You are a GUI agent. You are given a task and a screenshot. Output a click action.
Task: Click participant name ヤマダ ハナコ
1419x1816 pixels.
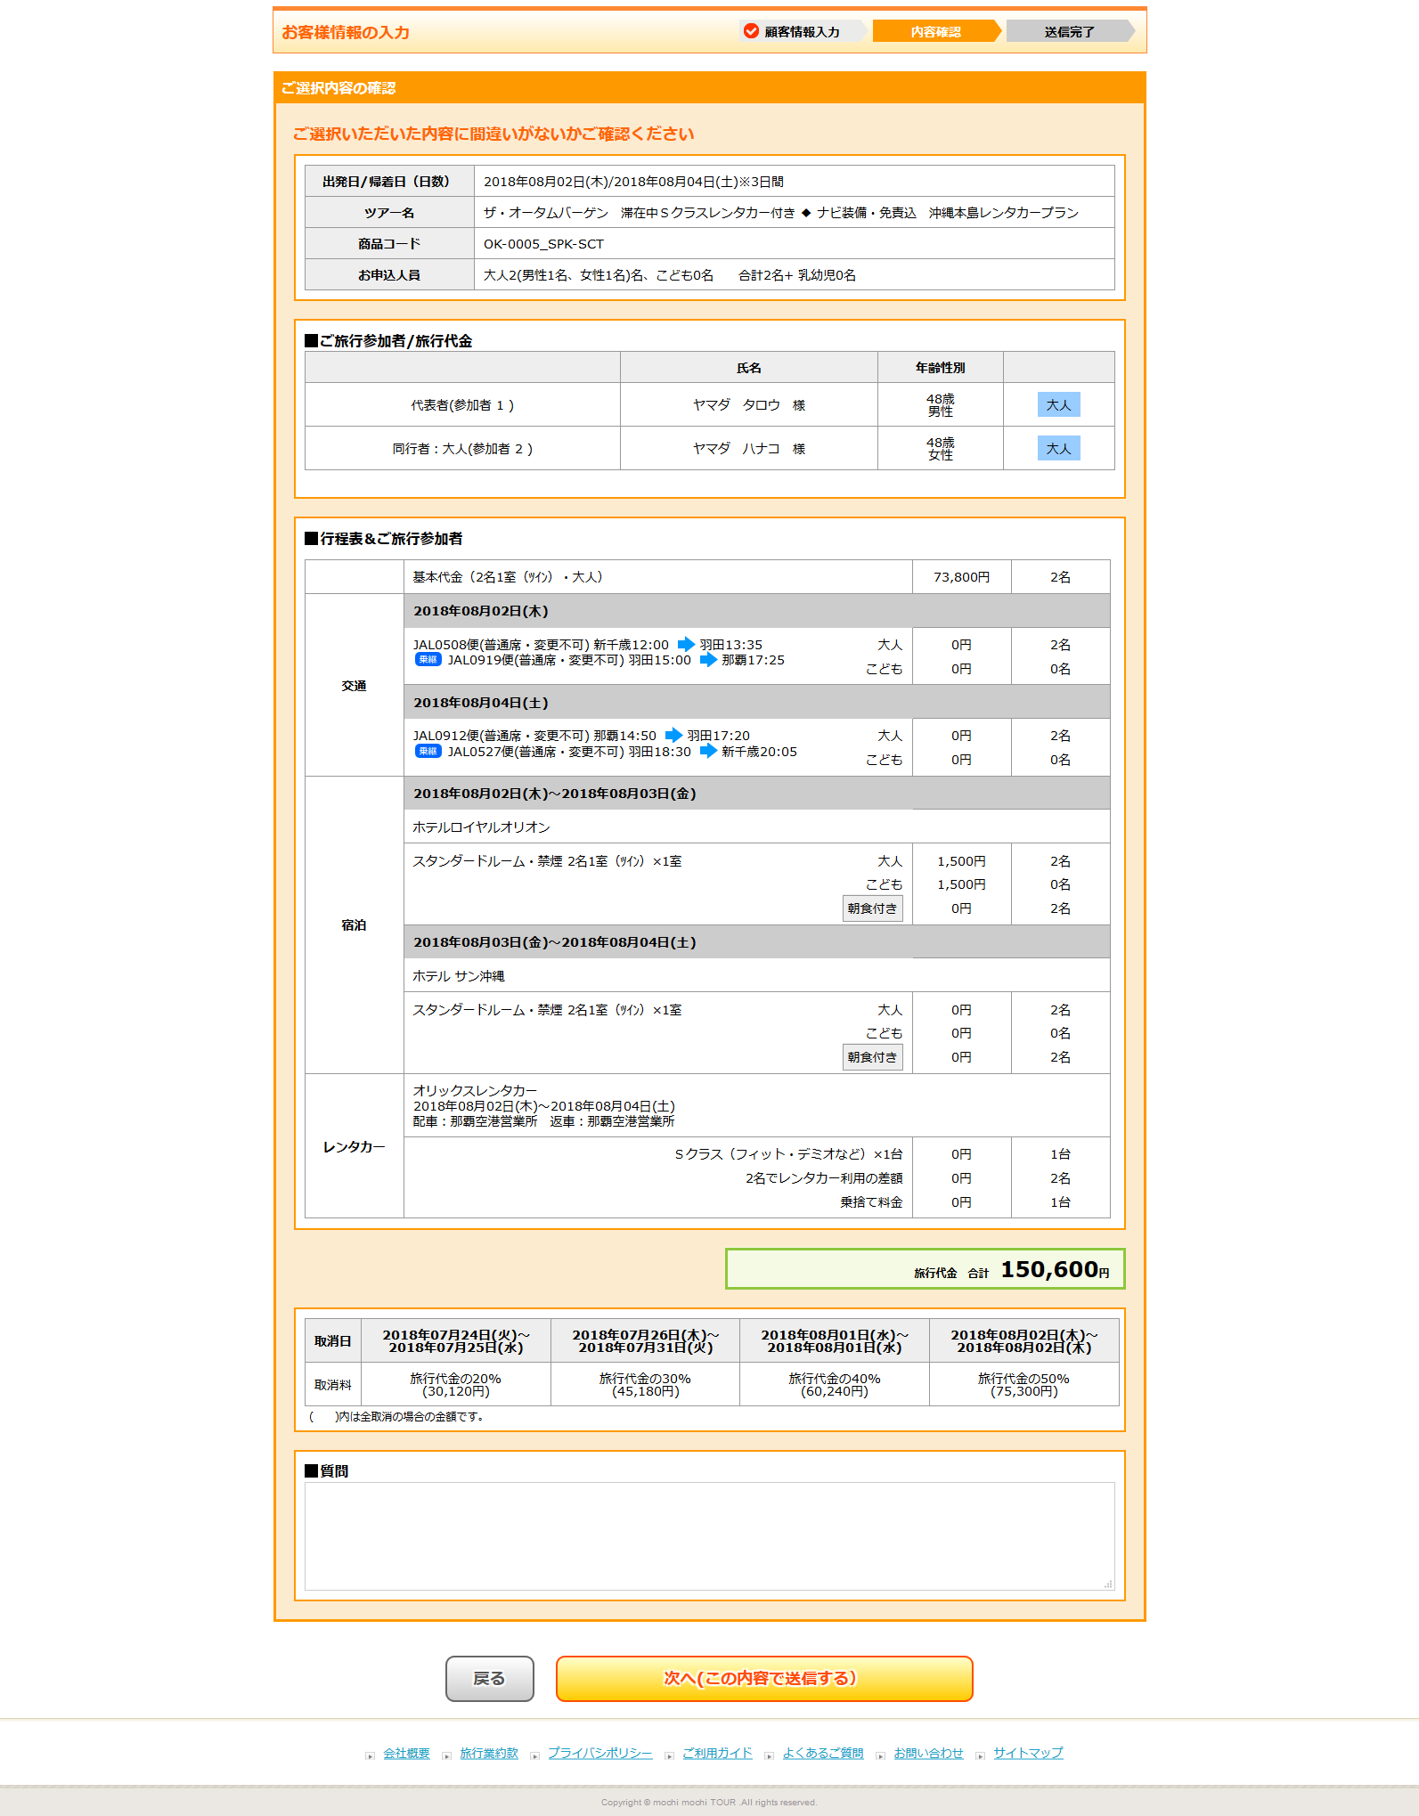(x=737, y=448)
